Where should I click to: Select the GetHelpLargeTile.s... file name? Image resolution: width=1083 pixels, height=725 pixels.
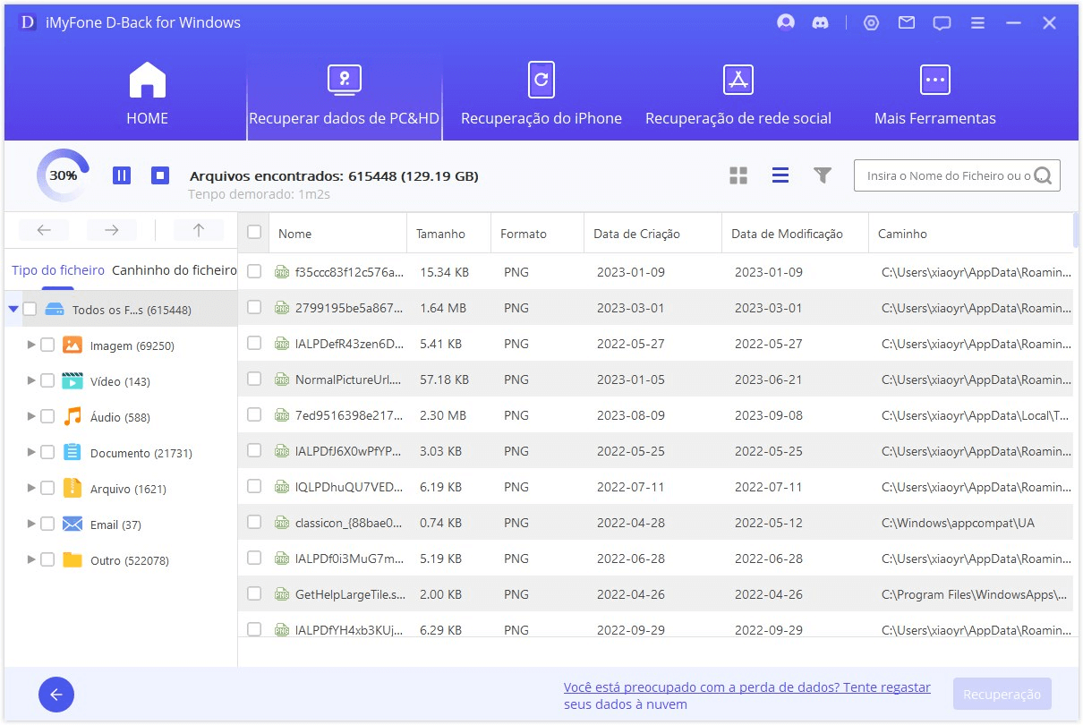(x=349, y=593)
